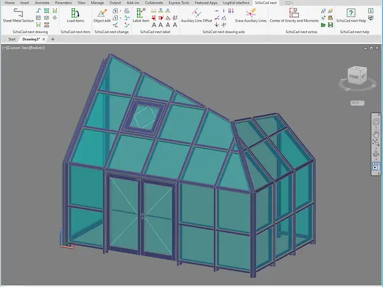Add a new drawing tab with plus button
The image size is (383, 287).
tap(53, 39)
